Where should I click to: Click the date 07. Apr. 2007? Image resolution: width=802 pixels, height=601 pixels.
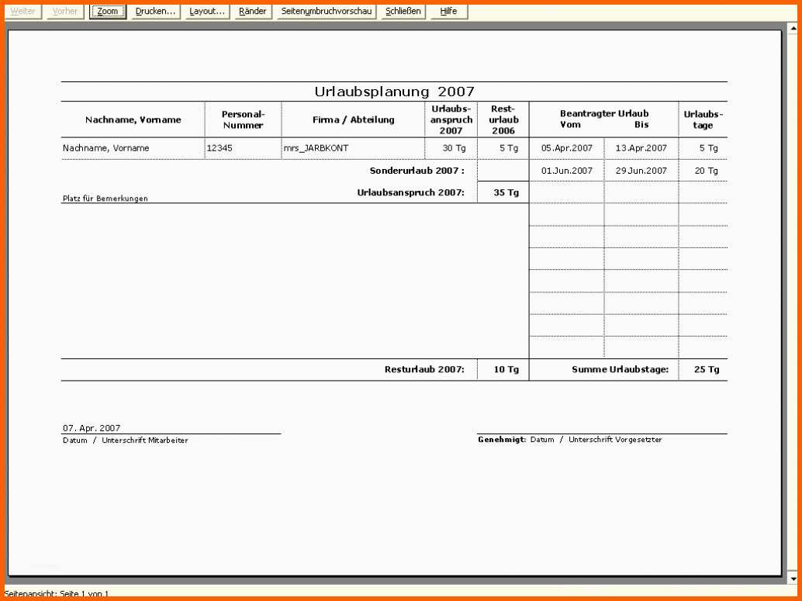(92, 428)
